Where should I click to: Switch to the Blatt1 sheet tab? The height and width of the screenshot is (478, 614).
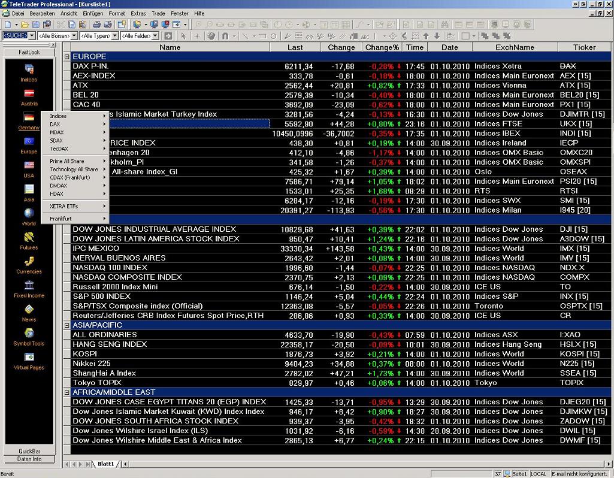[105, 464]
